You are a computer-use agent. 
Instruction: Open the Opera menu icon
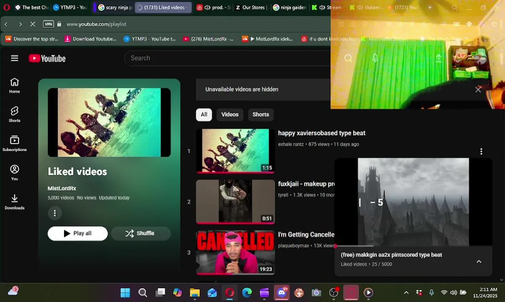tap(6, 7)
